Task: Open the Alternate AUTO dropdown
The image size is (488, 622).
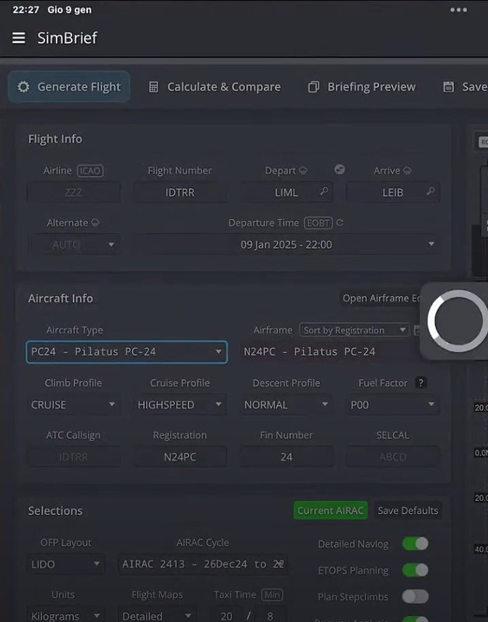Action: coord(75,244)
